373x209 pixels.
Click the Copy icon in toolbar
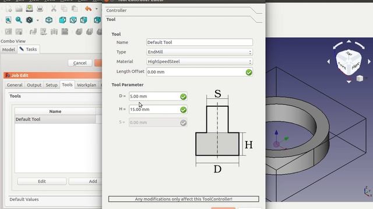click(64, 9)
